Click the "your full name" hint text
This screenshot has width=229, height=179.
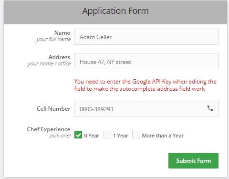click(x=53, y=39)
